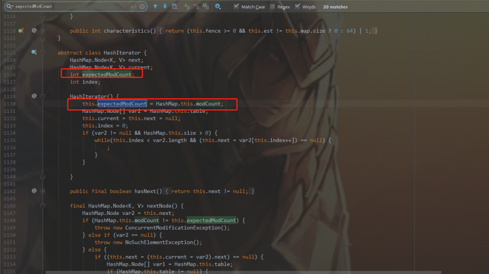This screenshot has width=489, height=274.
Task: Collapse the HashIterator class fold
Action: (43, 53)
